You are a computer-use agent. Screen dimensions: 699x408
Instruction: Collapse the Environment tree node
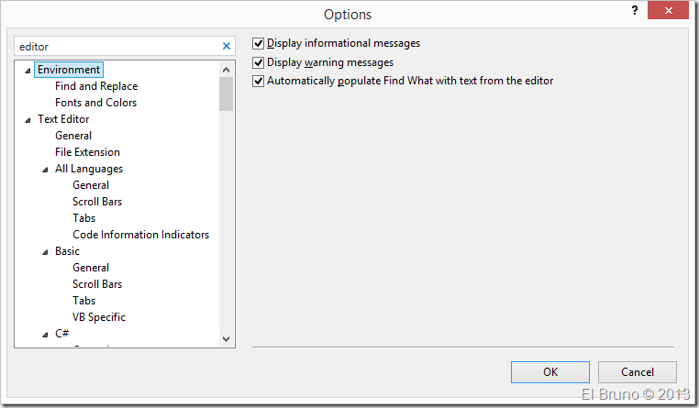click(28, 71)
